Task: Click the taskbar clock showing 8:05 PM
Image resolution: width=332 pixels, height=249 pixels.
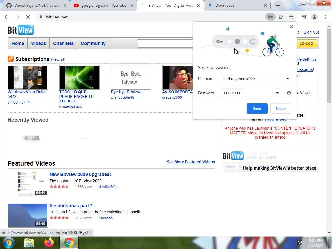Action: click(x=315, y=243)
